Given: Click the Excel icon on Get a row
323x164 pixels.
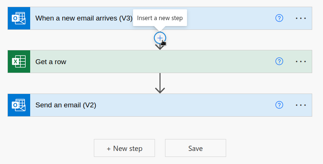Looking at the screenshot, I should 19,61.
